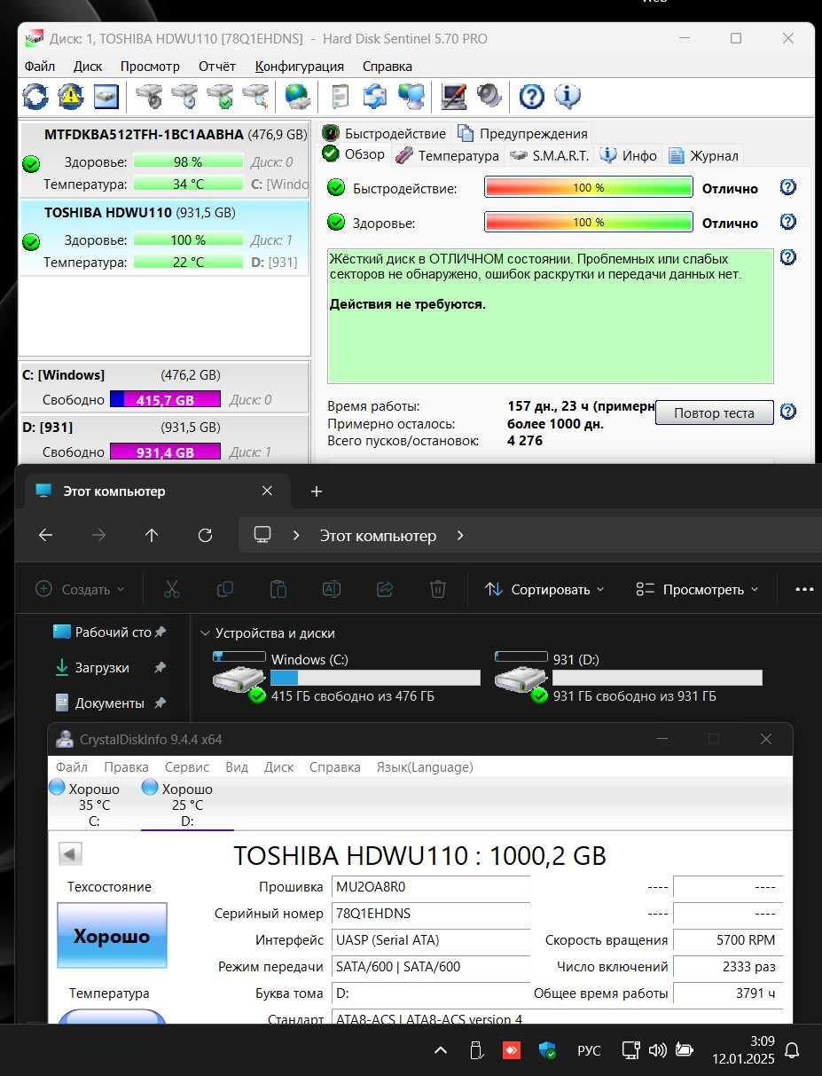The height and width of the screenshot is (1076, 822).
Task: Open Язык(Language) menu in CrystalDiskInfo
Action: click(x=425, y=766)
